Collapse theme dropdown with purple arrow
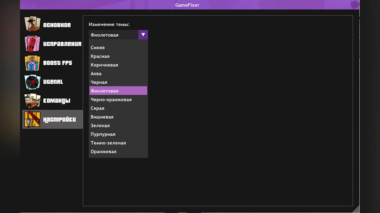This screenshot has height=213, width=380. click(143, 35)
